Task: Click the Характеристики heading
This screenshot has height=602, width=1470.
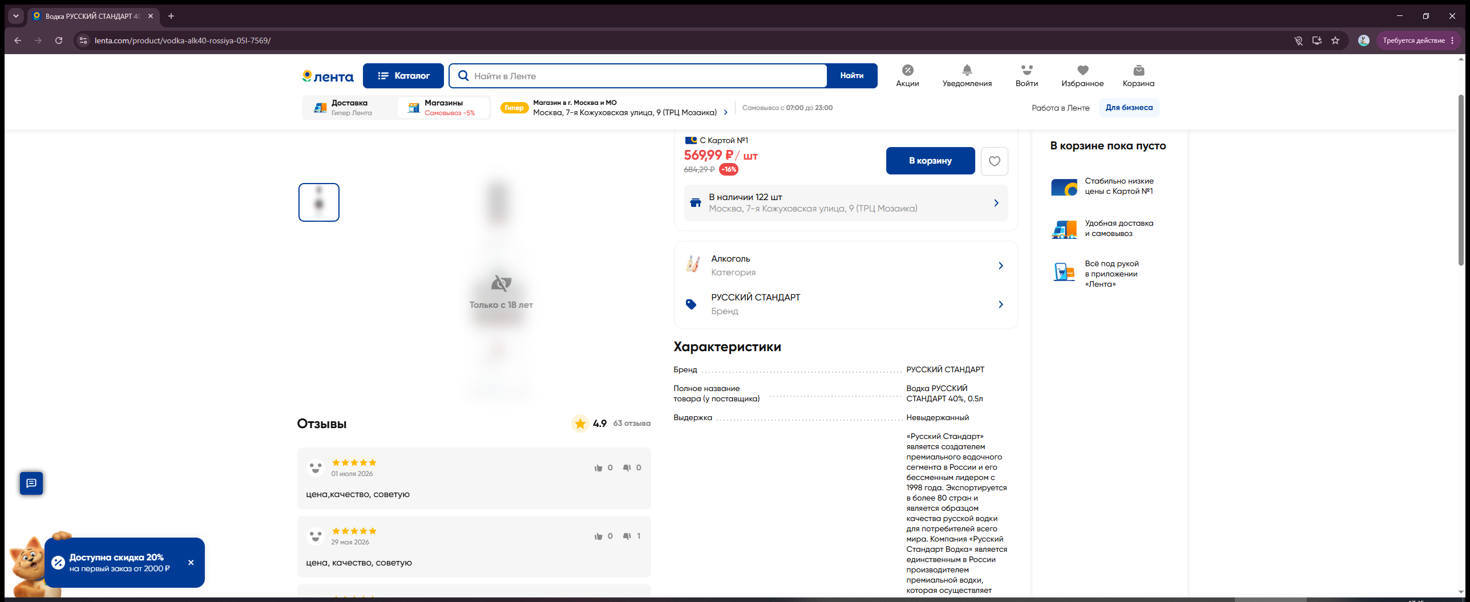Action: pyautogui.click(x=727, y=347)
